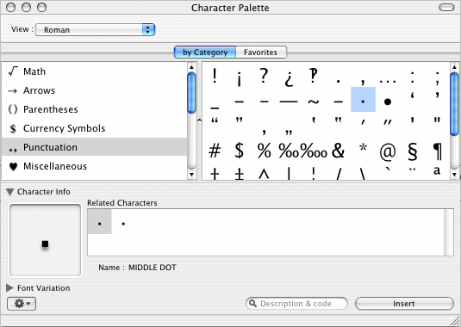The width and height of the screenshot is (461, 327).
Task: Select the section sign § character
Action: pos(413,151)
